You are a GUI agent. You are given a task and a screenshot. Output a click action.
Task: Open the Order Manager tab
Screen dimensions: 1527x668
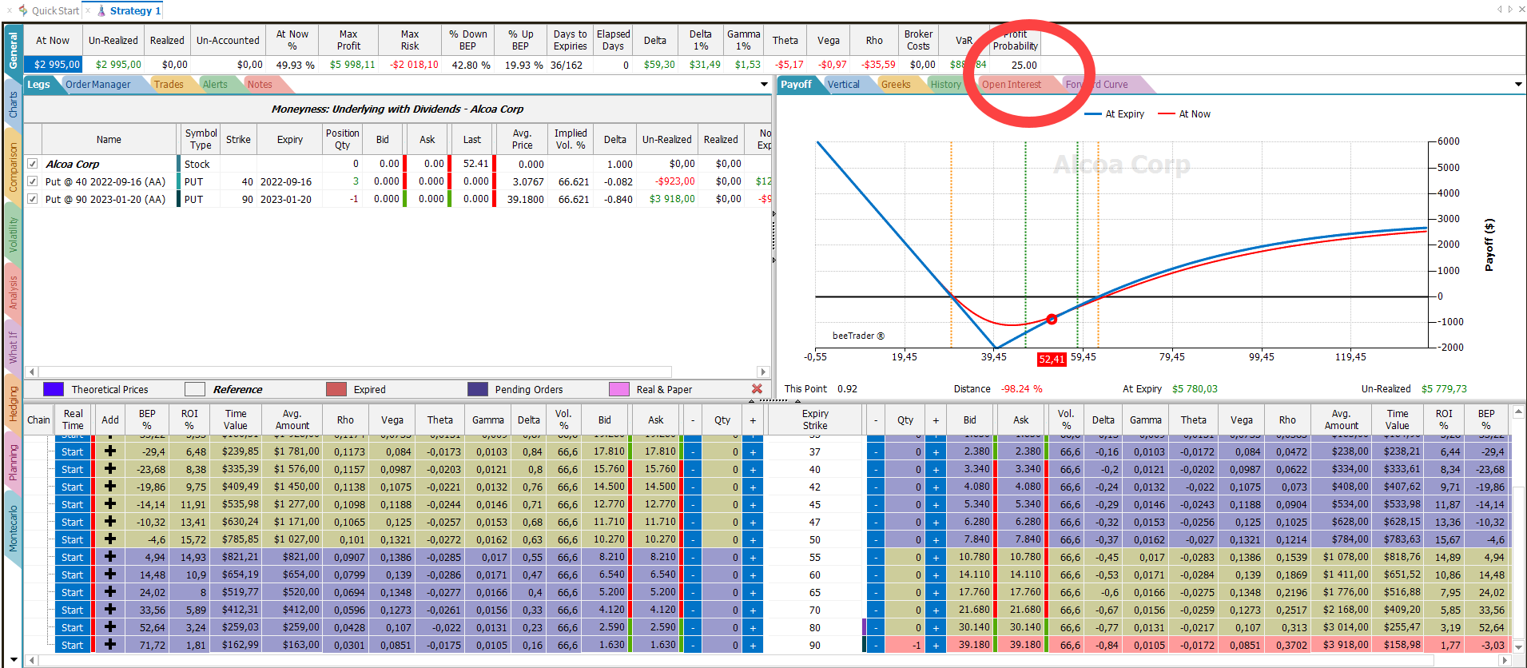pos(98,85)
